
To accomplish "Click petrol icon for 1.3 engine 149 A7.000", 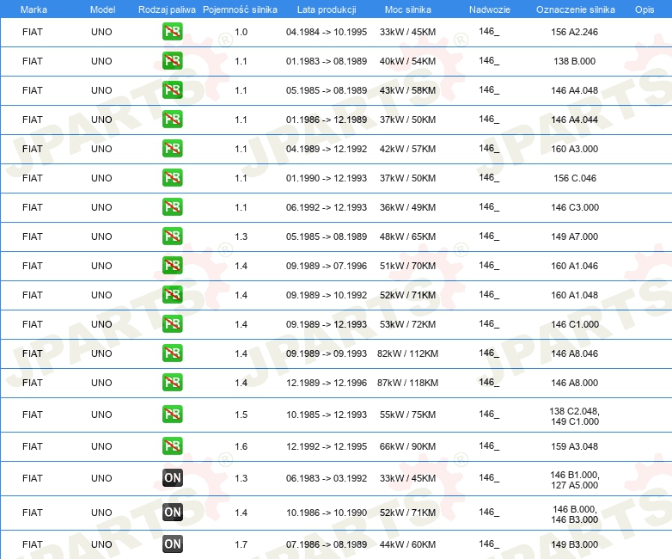I will (172, 236).
